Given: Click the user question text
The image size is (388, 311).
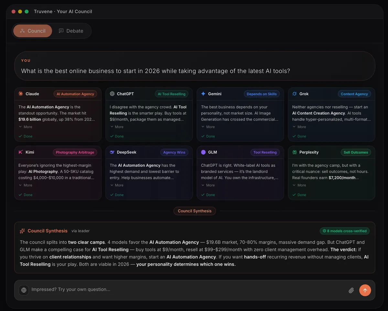Looking at the screenshot, I should (156, 71).
